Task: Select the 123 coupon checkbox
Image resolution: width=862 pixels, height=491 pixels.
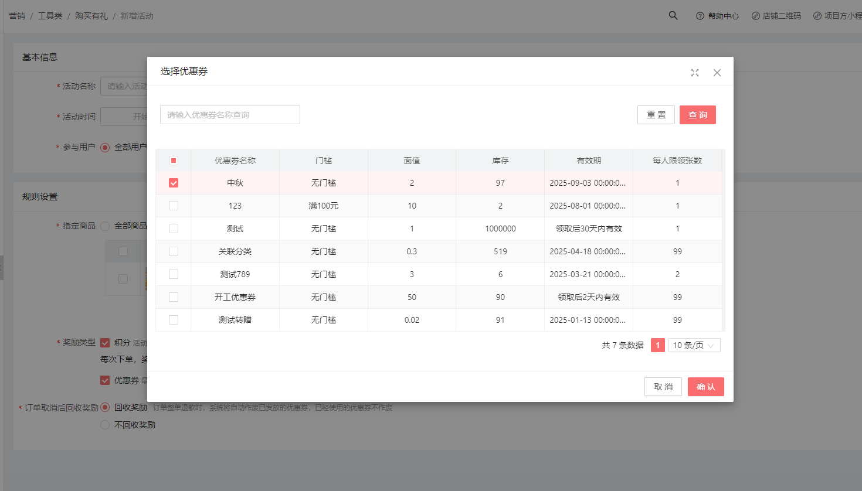Action: coord(174,206)
